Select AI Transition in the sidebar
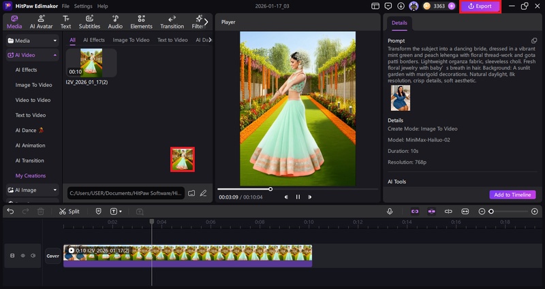The width and height of the screenshot is (545, 289). pyautogui.click(x=30, y=160)
